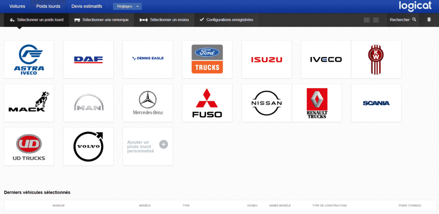Pick the Mercedes-Benz brand logo
This screenshot has width=439, height=214.
click(148, 103)
